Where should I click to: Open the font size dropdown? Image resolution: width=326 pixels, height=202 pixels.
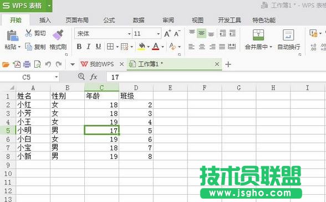[159, 34]
